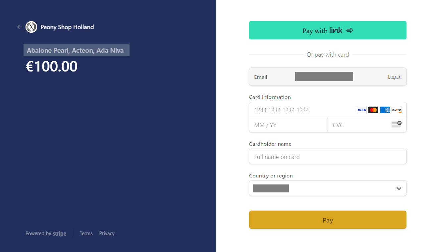Click the Peony Shop Holland round logo

(x=31, y=27)
